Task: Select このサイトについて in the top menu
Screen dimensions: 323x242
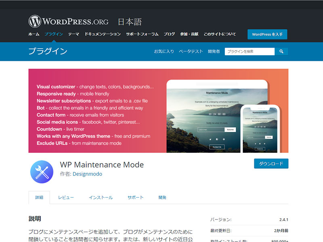Action: coord(220,34)
